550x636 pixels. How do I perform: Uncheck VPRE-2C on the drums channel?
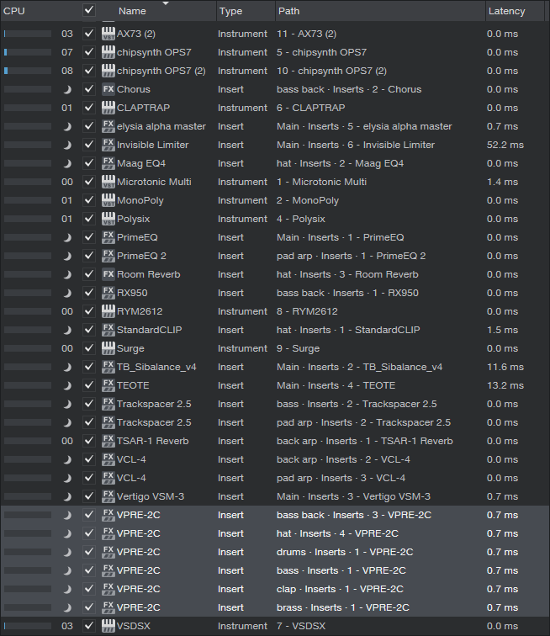click(x=89, y=552)
